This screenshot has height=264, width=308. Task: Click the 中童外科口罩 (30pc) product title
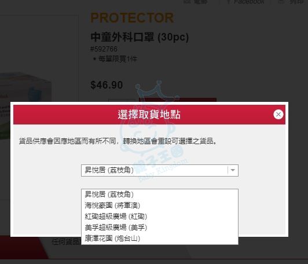click(x=140, y=37)
